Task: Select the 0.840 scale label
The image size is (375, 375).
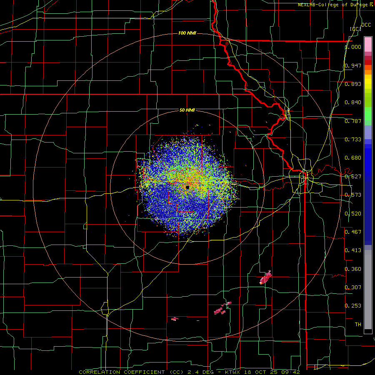Action: pos(353,102)
